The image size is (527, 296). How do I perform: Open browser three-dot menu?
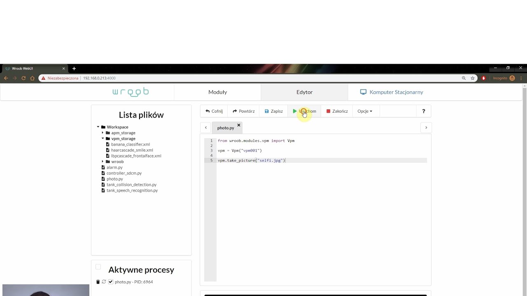click(520, 78)
